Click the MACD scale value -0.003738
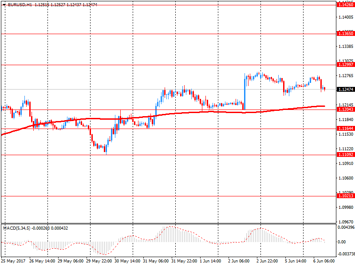This screenshot has width=355, height=266. tap(346, 254)
